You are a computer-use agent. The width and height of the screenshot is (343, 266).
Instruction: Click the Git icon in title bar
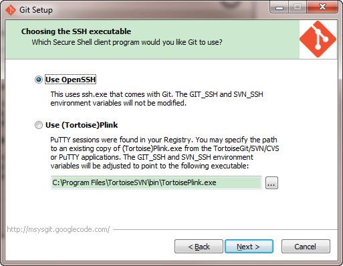(10, 10)
